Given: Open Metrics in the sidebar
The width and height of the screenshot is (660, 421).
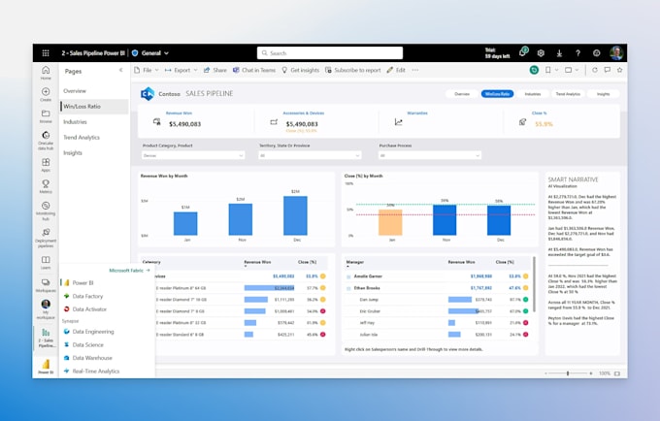Looking at the screenshot, I should (46, 186).
